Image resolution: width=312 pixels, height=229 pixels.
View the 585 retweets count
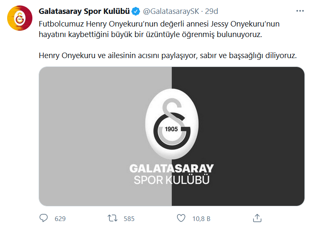pos(129,219)
